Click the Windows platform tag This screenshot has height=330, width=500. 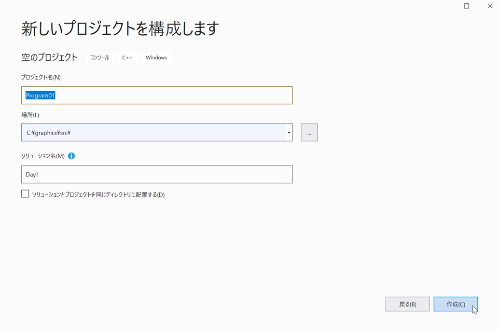pos(156,57)
